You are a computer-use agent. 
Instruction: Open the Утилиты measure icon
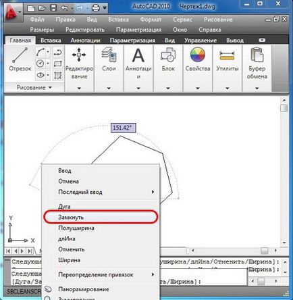(227, 55)
